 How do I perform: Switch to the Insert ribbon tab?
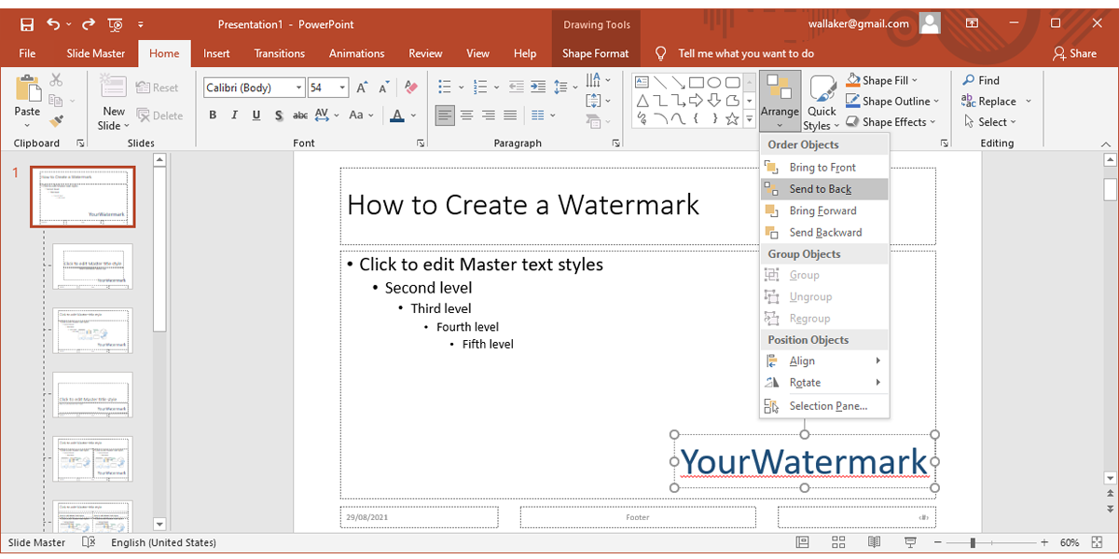(x=216, y=53)
